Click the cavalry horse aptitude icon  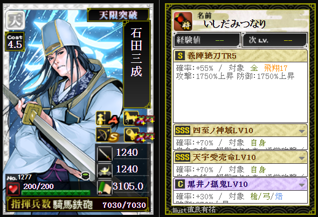[131, 118]
